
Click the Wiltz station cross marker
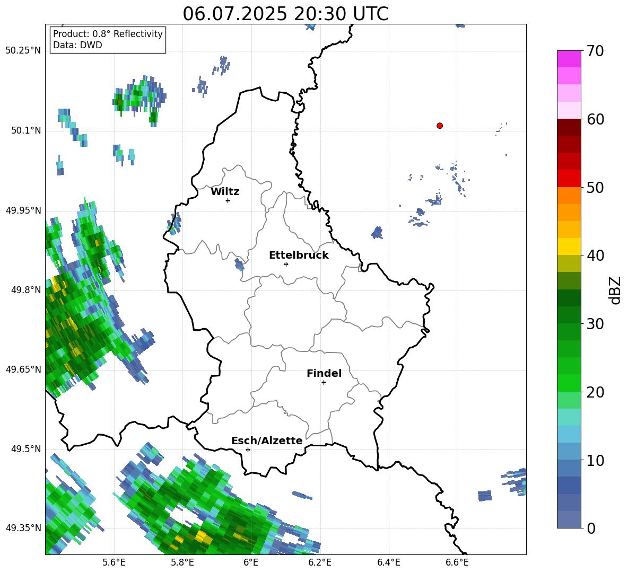tap(228, 200)
